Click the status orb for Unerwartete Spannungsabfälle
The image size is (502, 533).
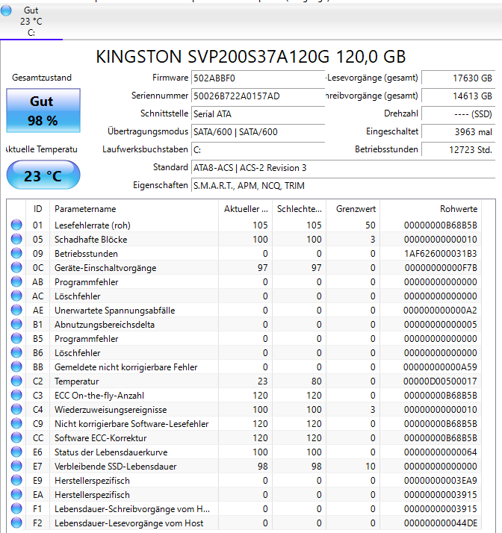point(16,310)
